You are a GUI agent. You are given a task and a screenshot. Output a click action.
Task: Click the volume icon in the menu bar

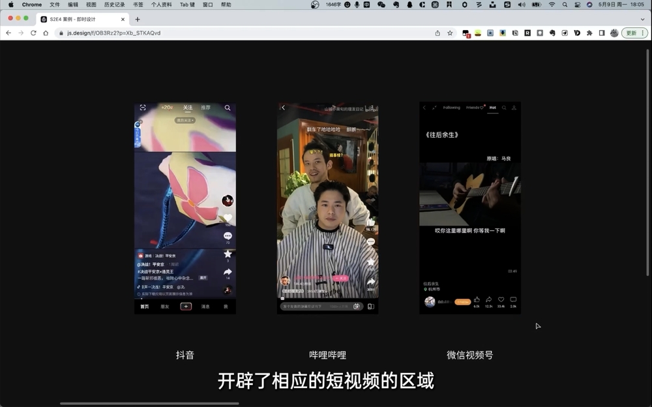point(522,5)
